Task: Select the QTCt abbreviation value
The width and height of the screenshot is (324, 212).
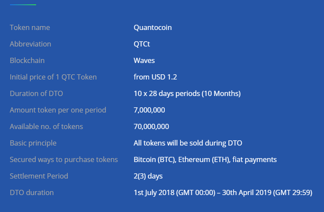Action: pos(142,44)
